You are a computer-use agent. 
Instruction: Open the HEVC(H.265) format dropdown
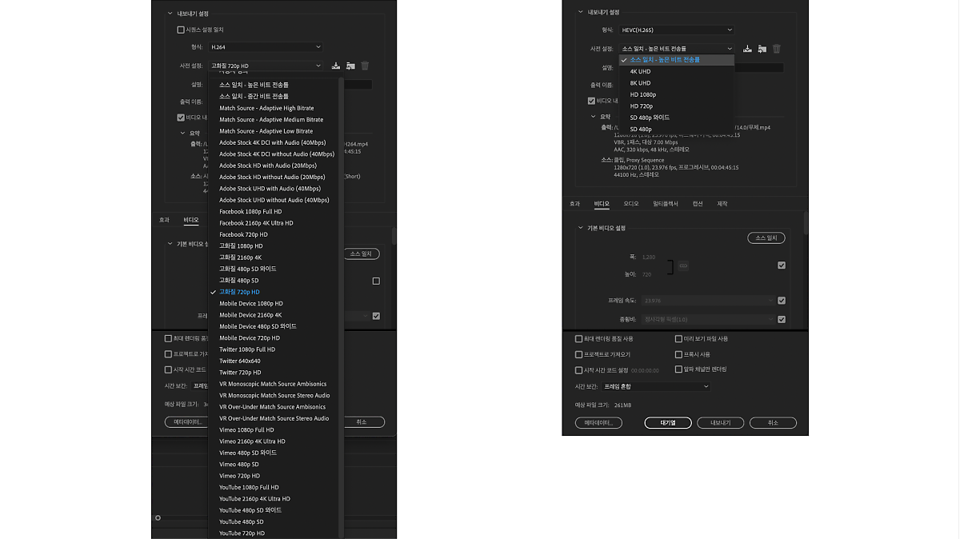[x=677, y=30]
